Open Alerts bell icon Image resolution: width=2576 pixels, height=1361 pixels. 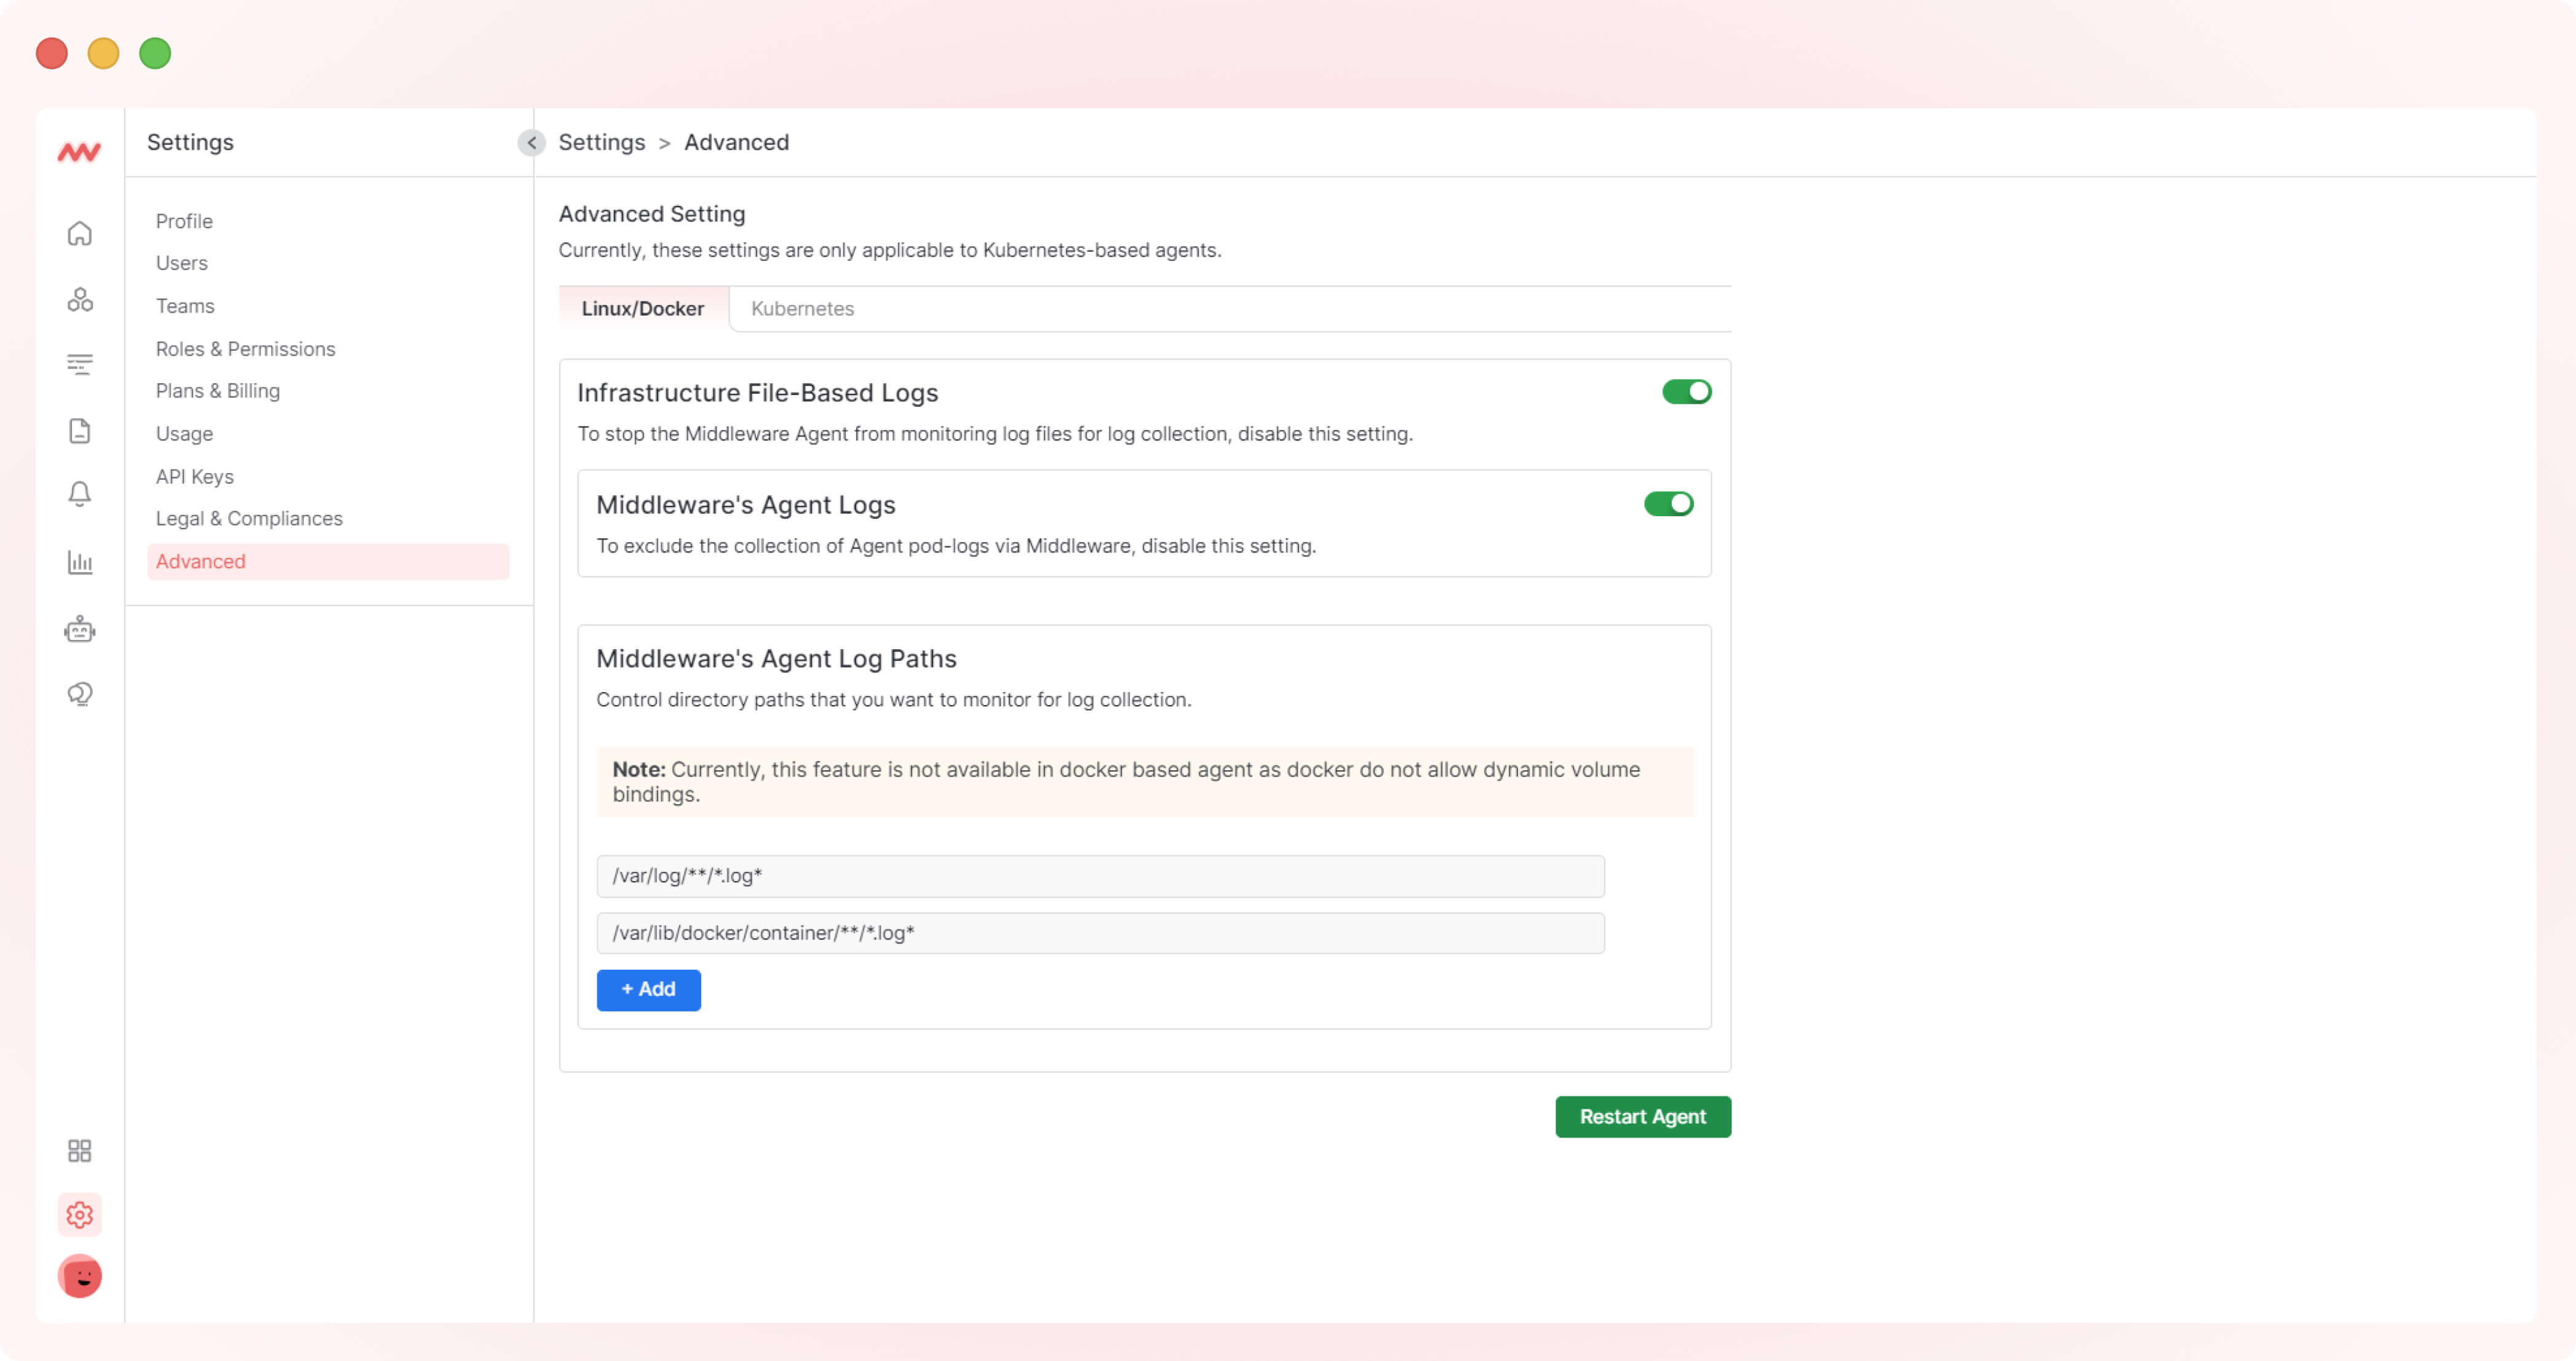coord(80,494)
